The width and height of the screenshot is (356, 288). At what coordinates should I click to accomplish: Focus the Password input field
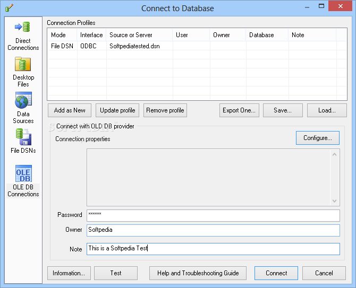click(x=213, y=215)
